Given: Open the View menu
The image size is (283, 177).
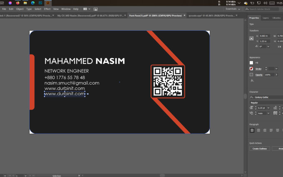Looking at the screenshot, I should [x=56, y=9].
